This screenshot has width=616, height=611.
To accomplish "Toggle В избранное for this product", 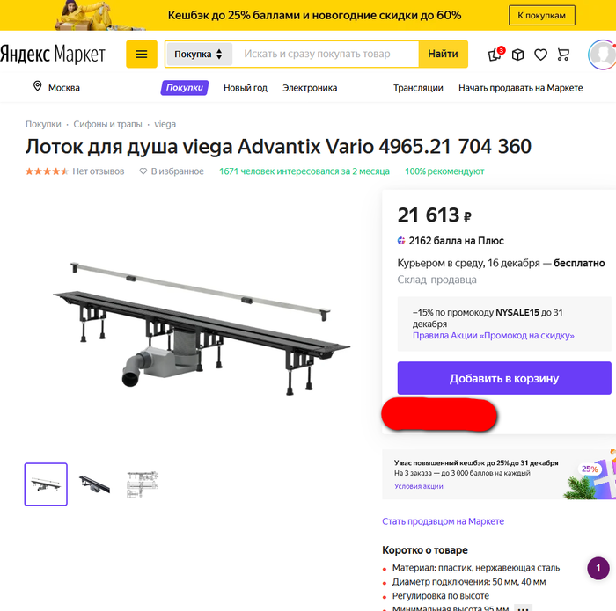I will coord(172,171).
